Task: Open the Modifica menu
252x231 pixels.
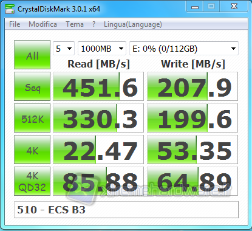Action: 43,24
